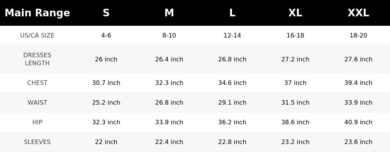The image size is (390, 152).
Task: Select the XL size column header
Action: point(295,13)
